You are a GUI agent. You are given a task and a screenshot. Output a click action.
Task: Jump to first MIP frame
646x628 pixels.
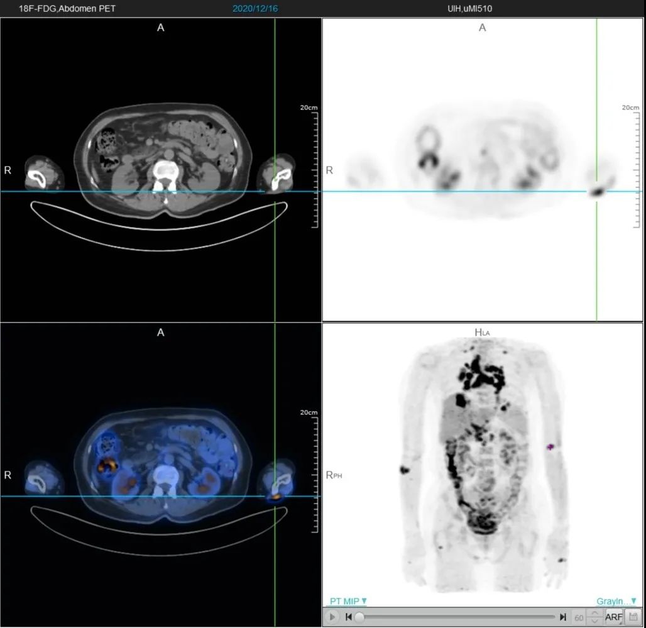[349, 617]
